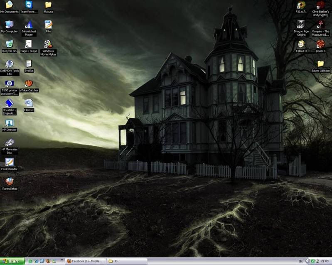Launch the Fallout 3 game shortcut

coord(301,44)
